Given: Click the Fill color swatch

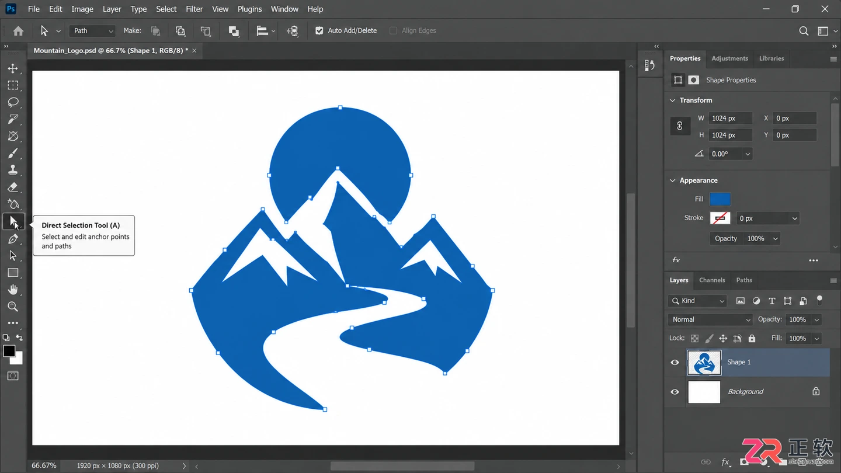Looking at the screenshot, I should tap(720, 199).
